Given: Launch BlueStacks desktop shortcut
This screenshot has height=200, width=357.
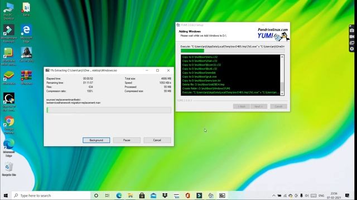Looking at the screenshot, I should tap(9, 78).
